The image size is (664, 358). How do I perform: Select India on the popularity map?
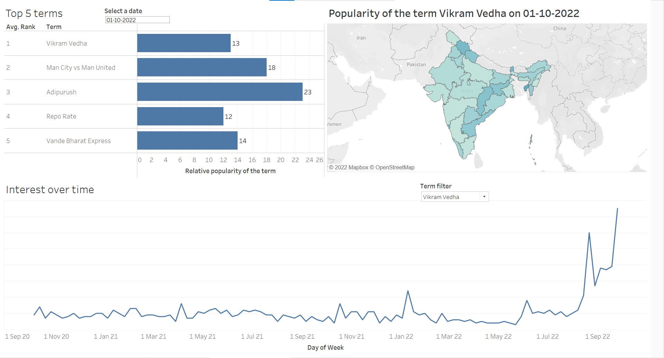click(467, 91)
